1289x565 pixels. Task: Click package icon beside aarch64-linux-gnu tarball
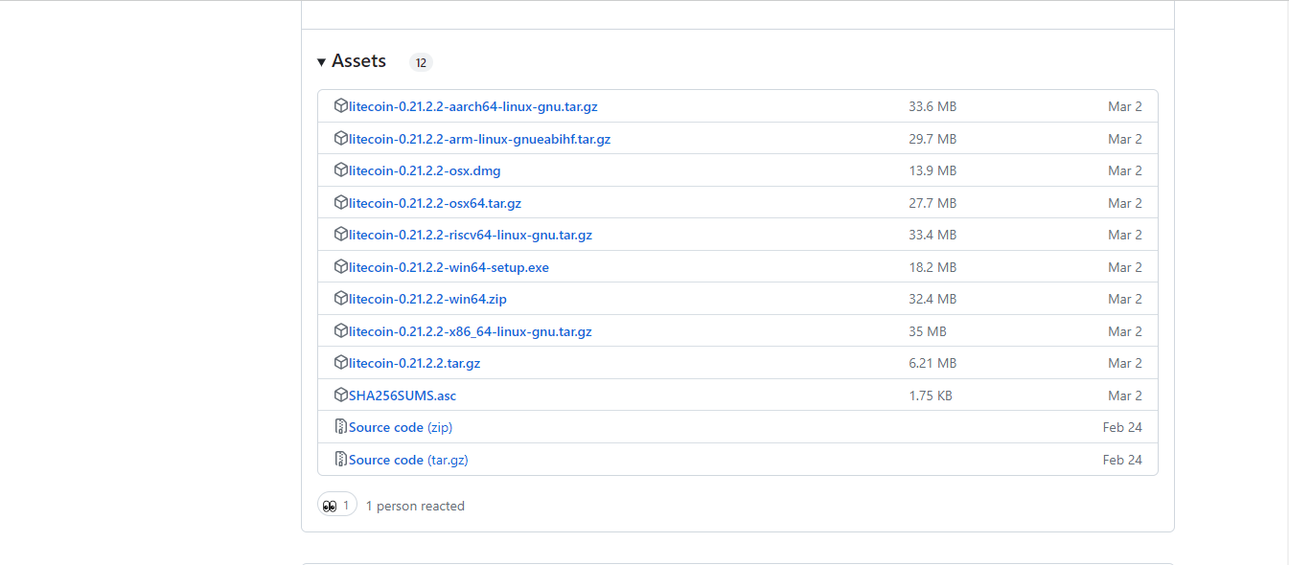coord(340,106)
